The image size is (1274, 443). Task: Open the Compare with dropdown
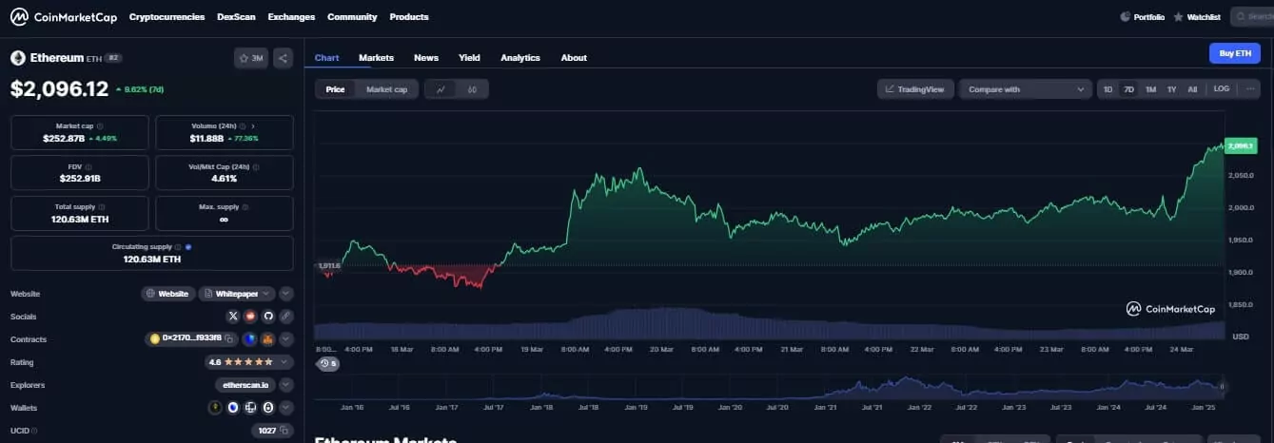pyautogui.click(x=1025, y=89)
